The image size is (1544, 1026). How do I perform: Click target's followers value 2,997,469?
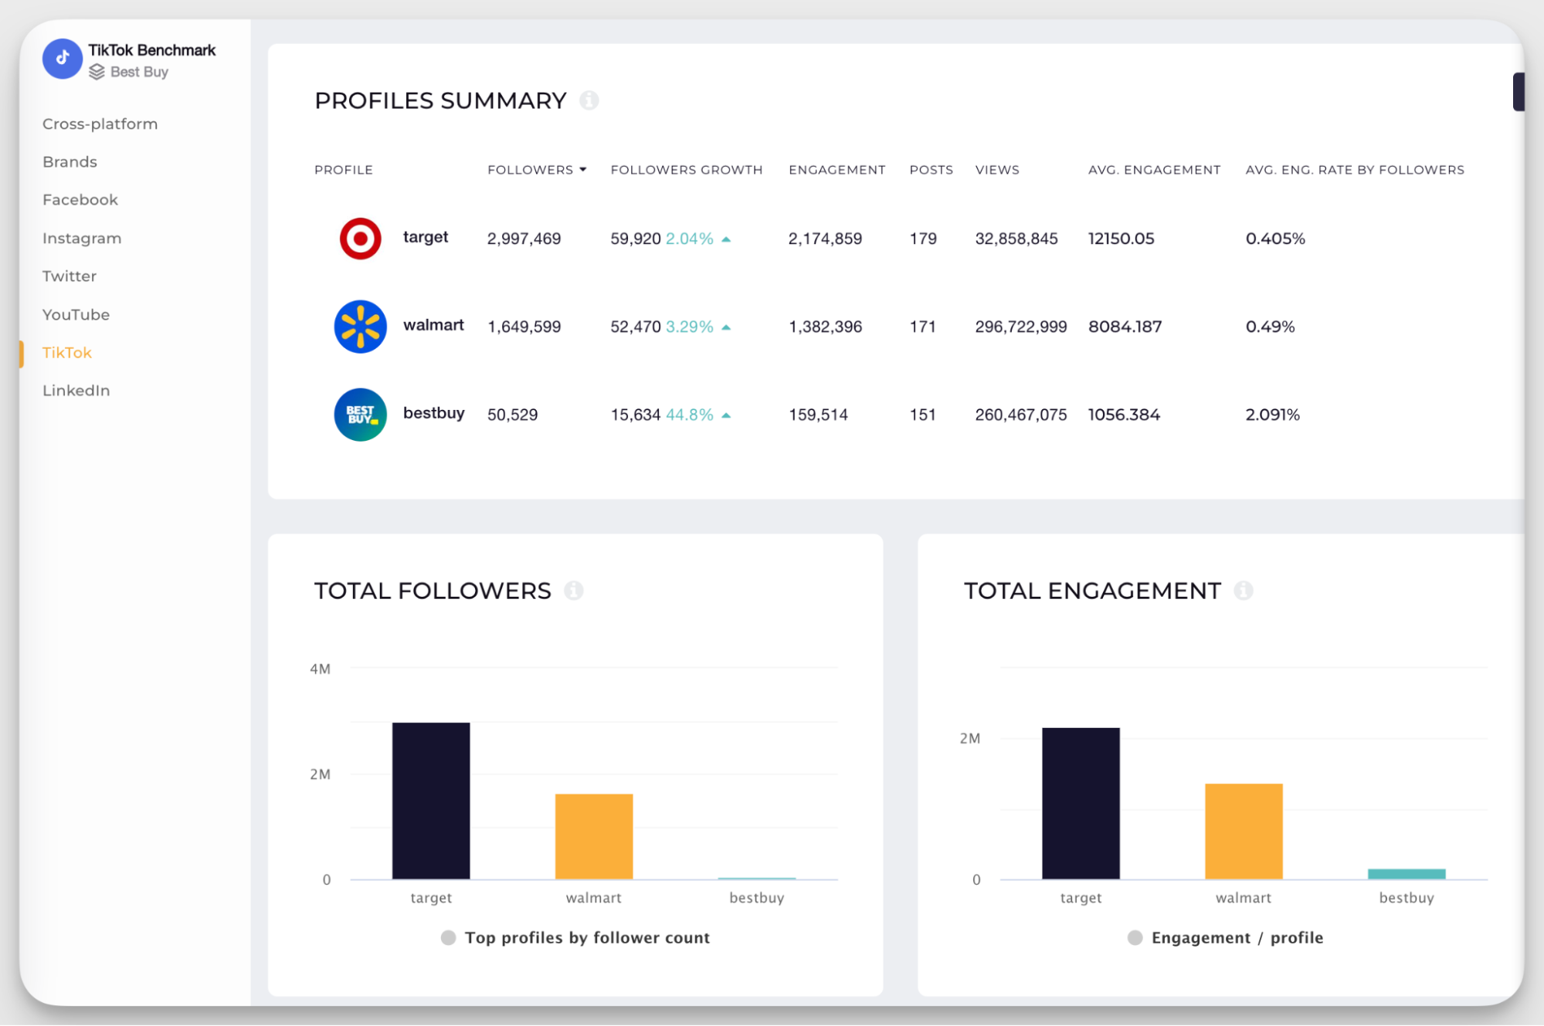pyautogui.click(x=524, y=239)
